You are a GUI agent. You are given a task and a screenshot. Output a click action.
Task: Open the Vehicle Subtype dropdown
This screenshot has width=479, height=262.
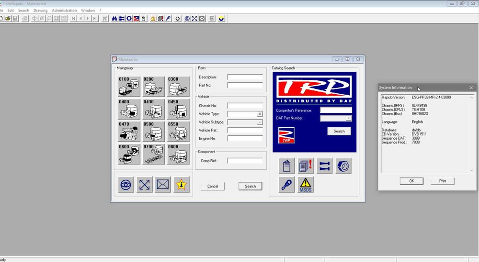(x=260, y=122)
